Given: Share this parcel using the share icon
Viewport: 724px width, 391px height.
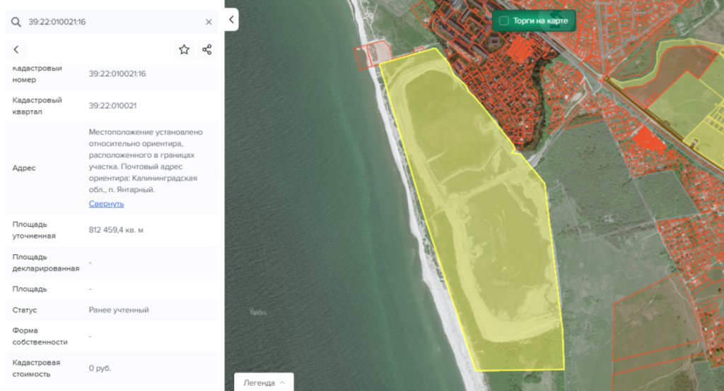Looking at the screenshot, I should [x=206, y=49].
